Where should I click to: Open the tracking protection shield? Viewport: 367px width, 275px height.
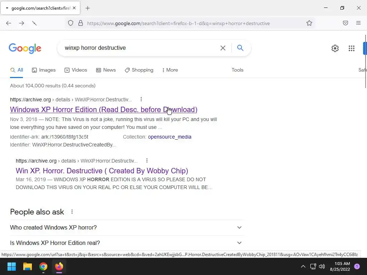71,23
